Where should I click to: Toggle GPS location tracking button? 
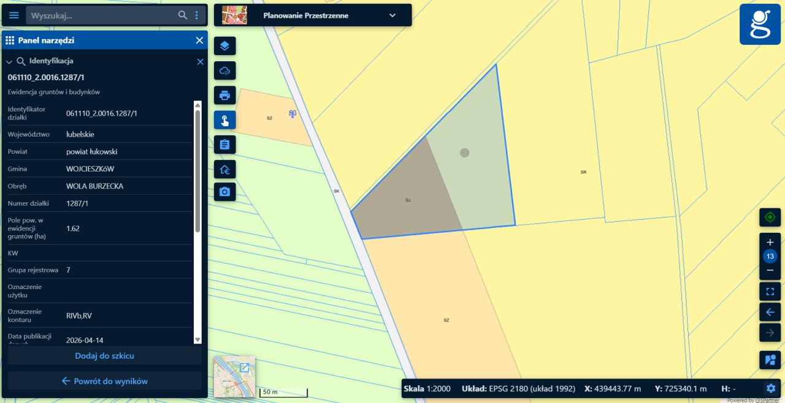click(770, 217)
